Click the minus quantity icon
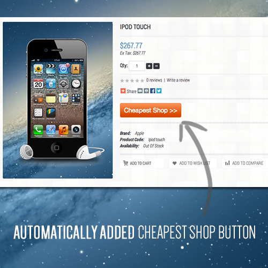268x268 pixels. point(157,66)
